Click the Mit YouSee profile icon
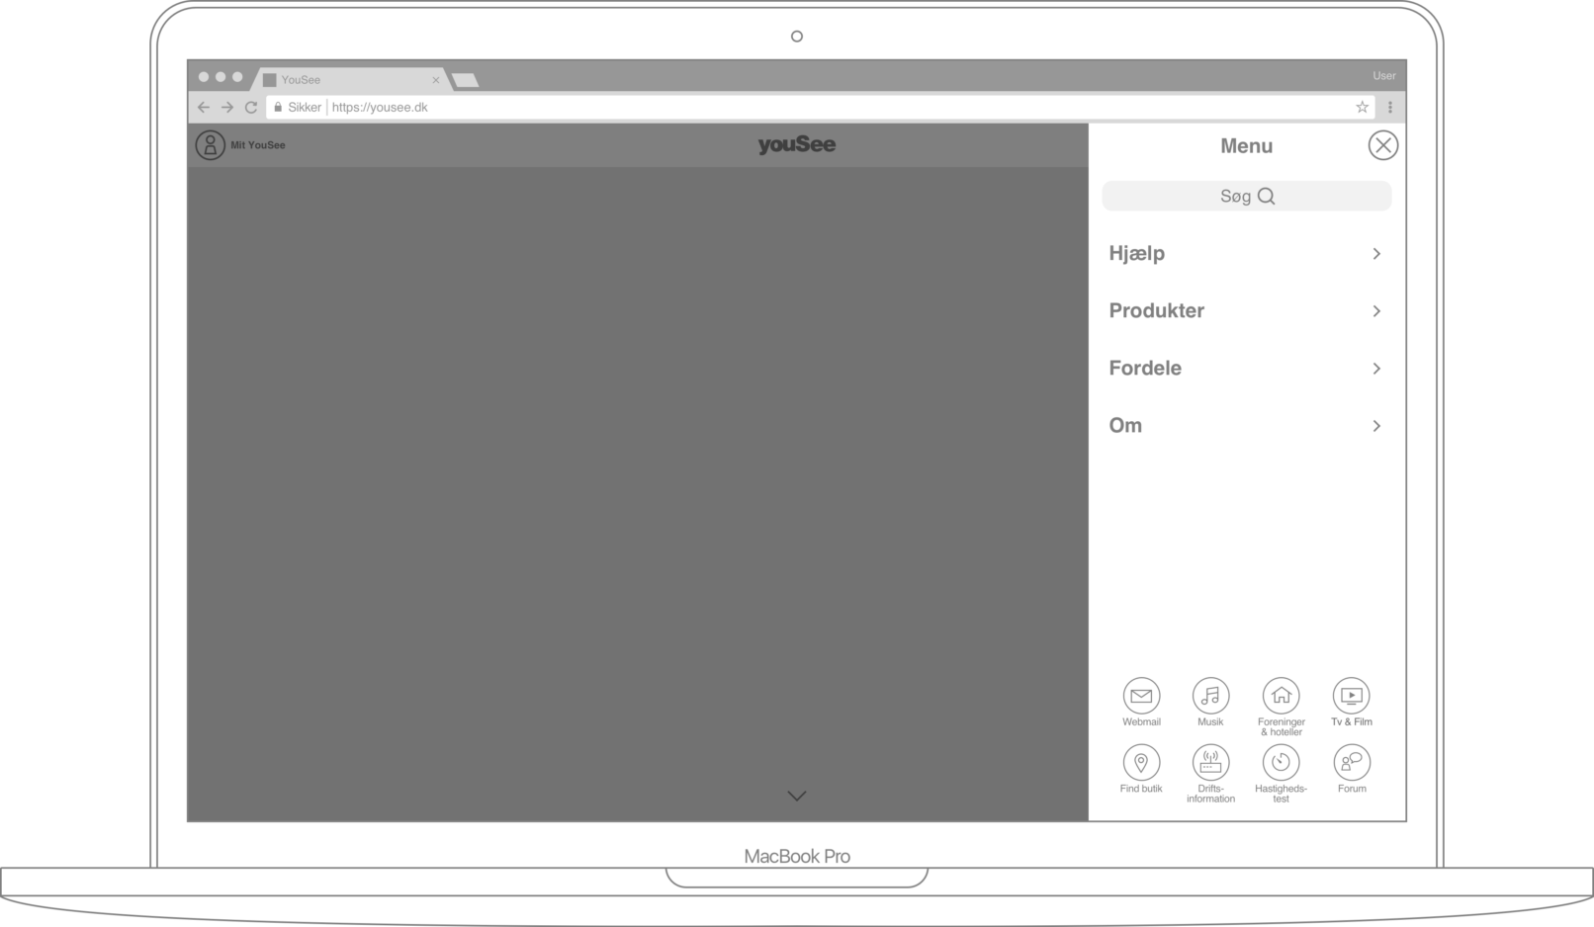The image size is (1594, 927). (210, 145)
